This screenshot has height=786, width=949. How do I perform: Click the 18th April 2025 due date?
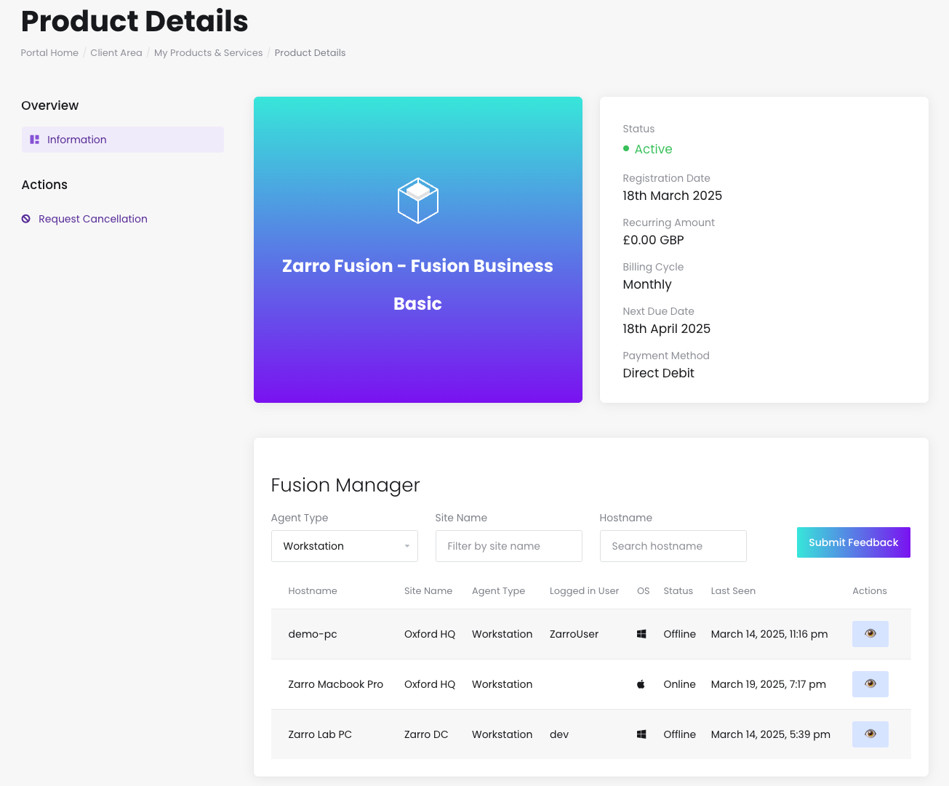667,329
